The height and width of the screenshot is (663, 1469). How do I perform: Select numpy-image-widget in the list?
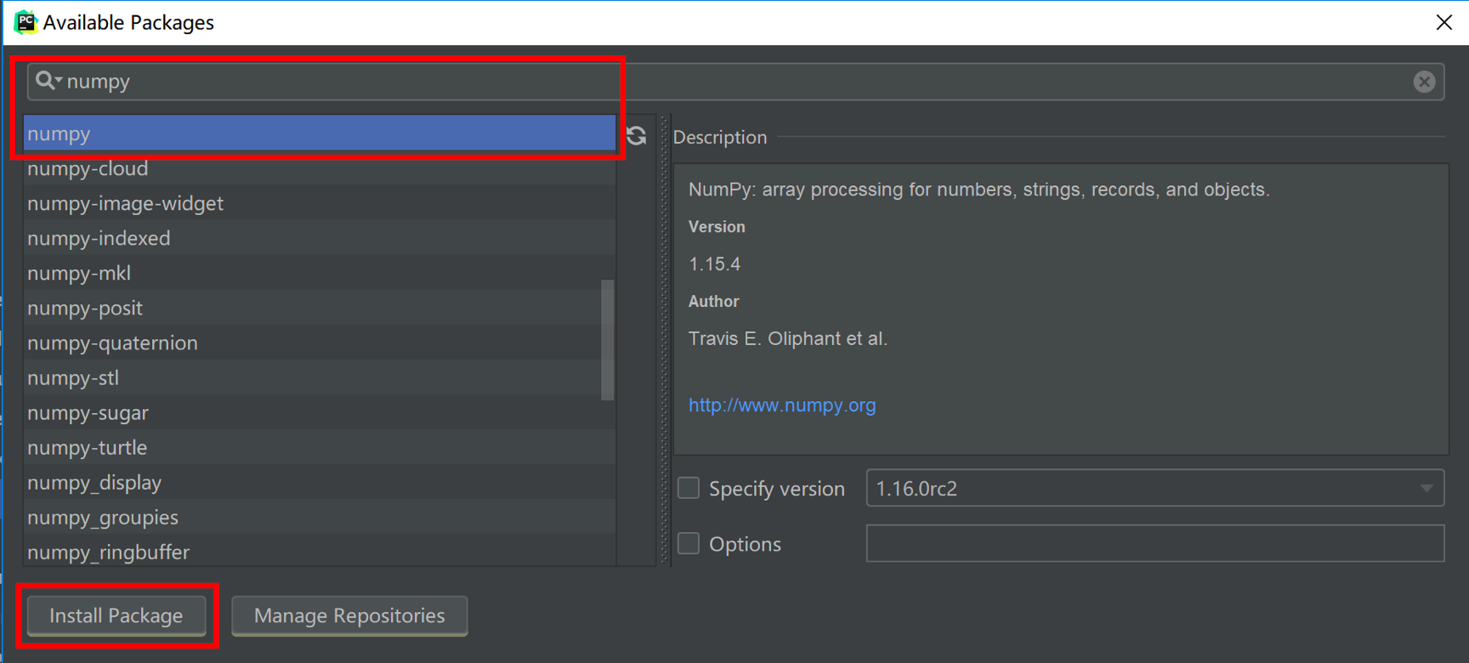320,203
